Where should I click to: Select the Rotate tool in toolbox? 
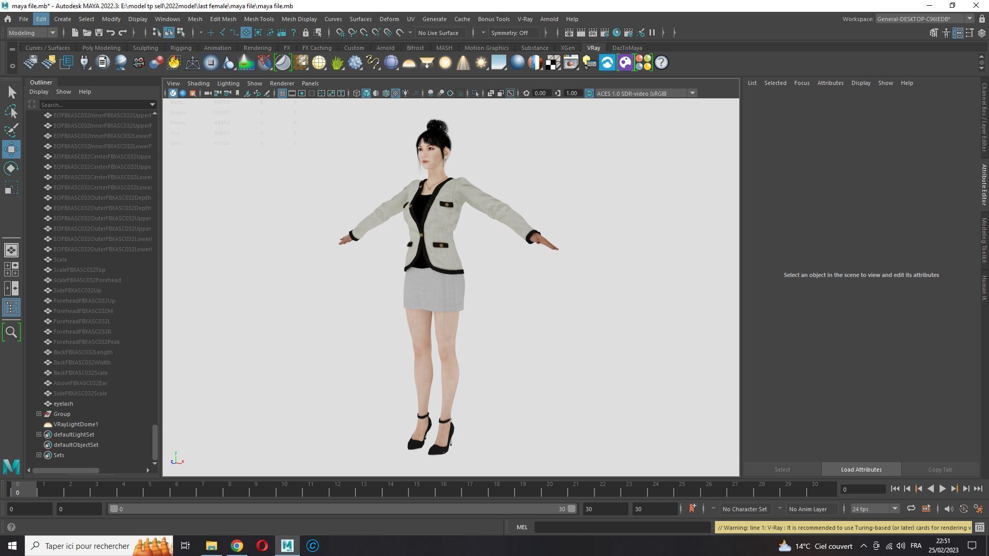click(x=11, y=168)
